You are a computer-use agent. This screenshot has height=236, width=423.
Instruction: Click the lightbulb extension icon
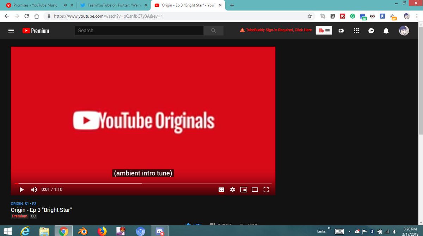[x=333, y=16]
